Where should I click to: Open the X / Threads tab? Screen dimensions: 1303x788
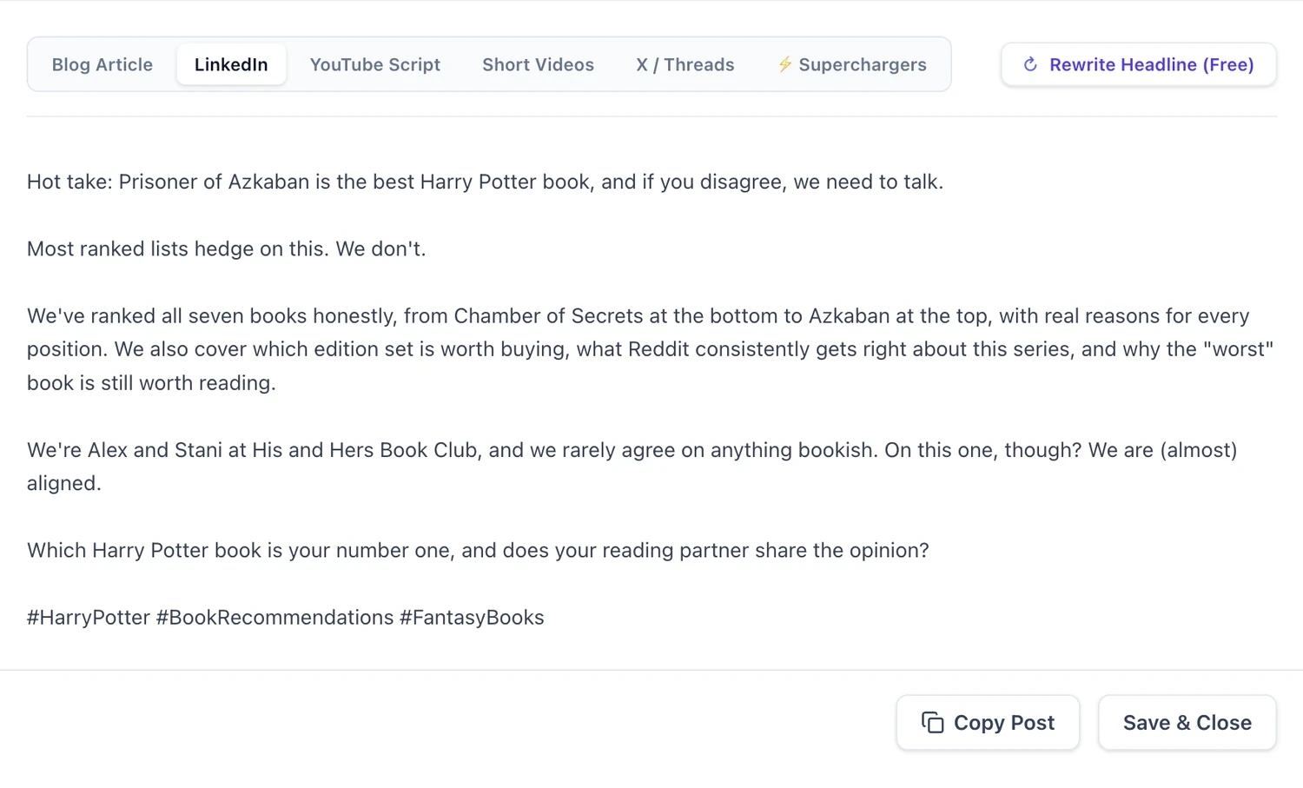point(685,64)
